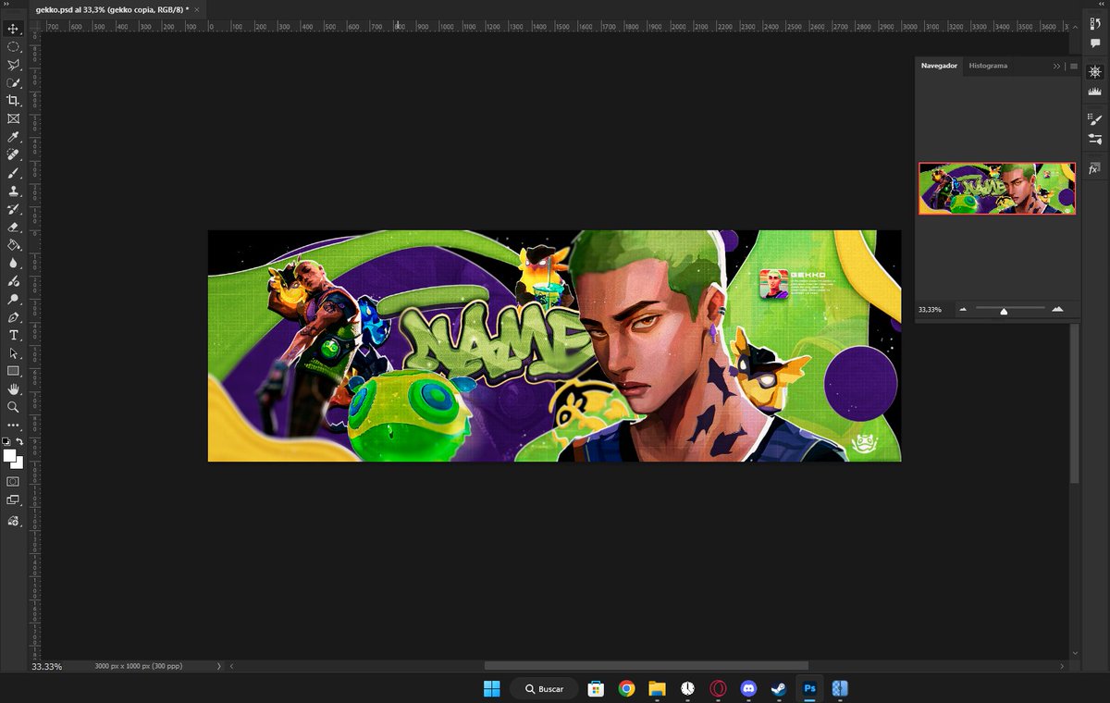The height and width of the screenshot is (703, 1110).
Task: Select the Rectangle shape tool
Action: click(13, 371)
